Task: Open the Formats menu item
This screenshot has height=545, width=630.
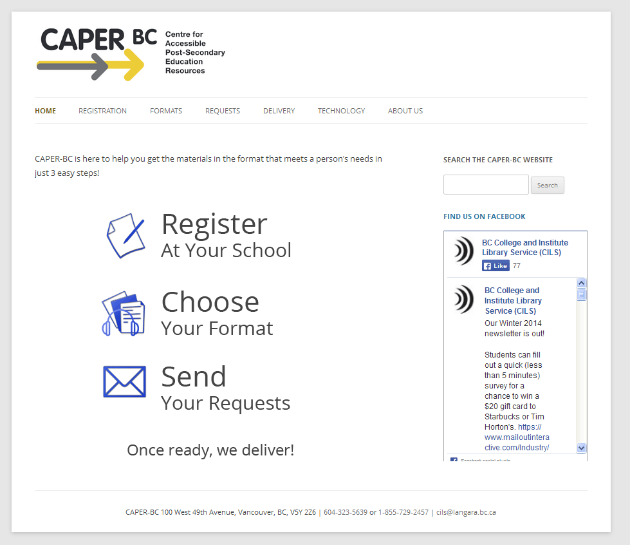Action: point(166,111)
